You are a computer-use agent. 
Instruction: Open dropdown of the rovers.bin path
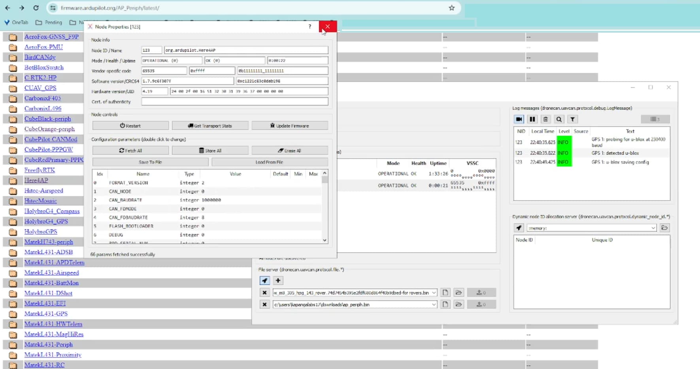coord(434,292)
